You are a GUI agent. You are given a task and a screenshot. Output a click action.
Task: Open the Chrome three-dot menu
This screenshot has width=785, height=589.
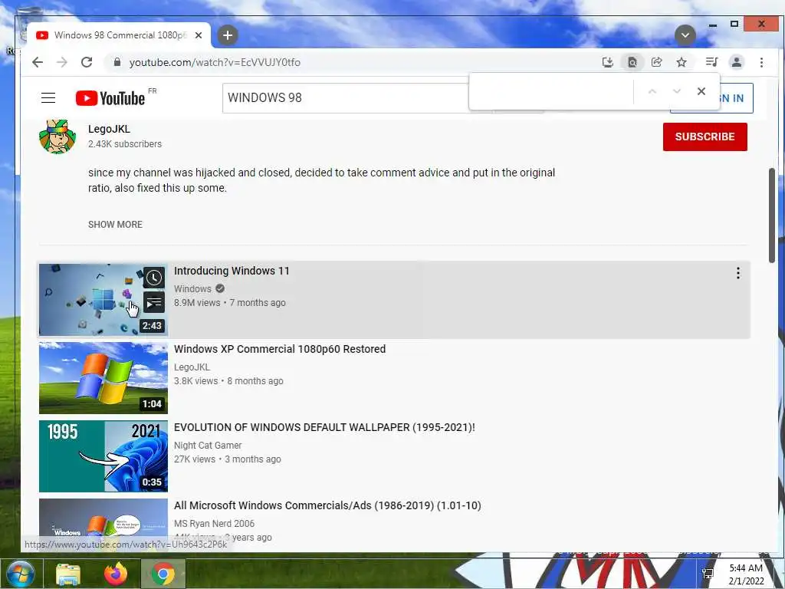(x=761, y=62)
